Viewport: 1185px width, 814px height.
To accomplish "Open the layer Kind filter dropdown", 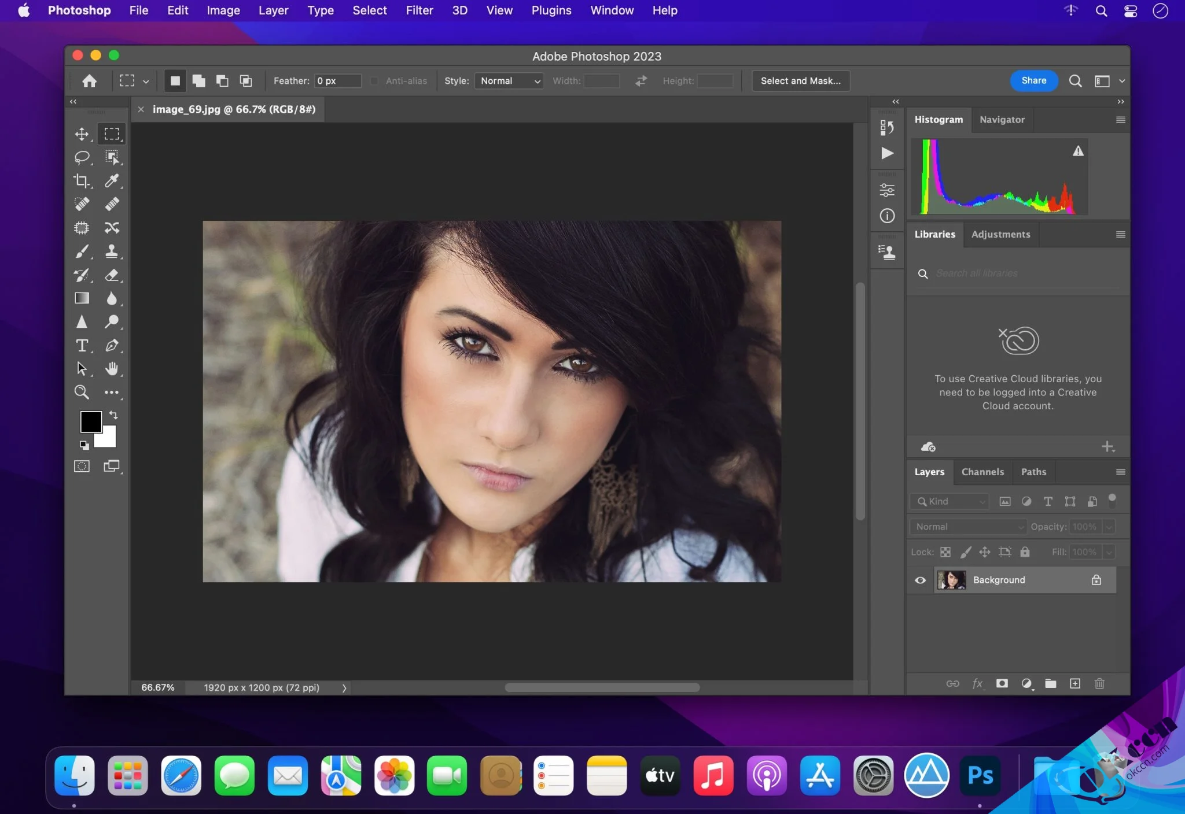I will (x=950, y=501).
